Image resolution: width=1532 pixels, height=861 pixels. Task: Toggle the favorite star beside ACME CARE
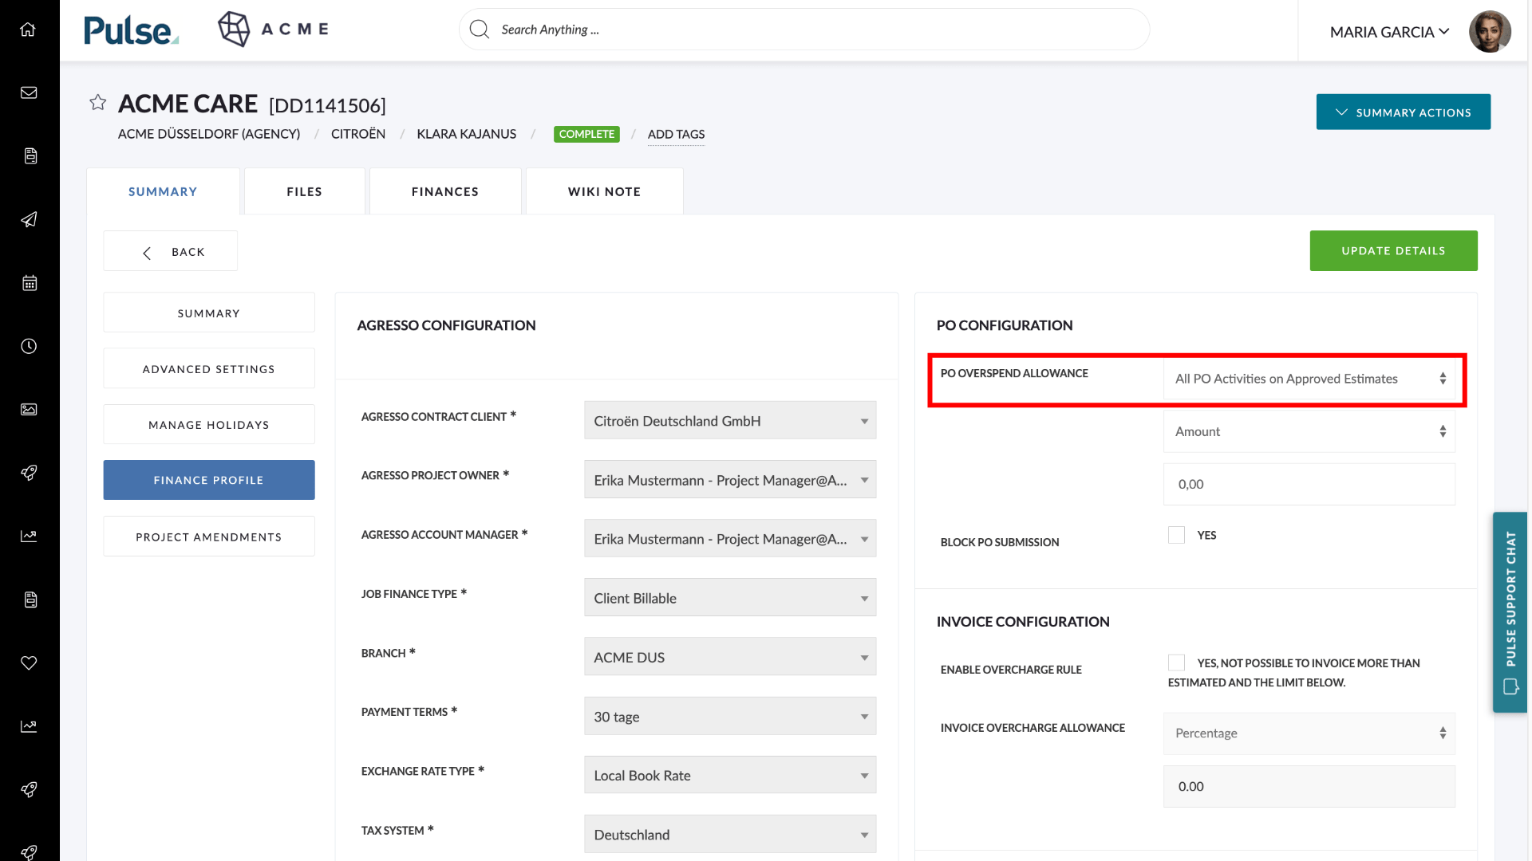(x=97, y=103)
